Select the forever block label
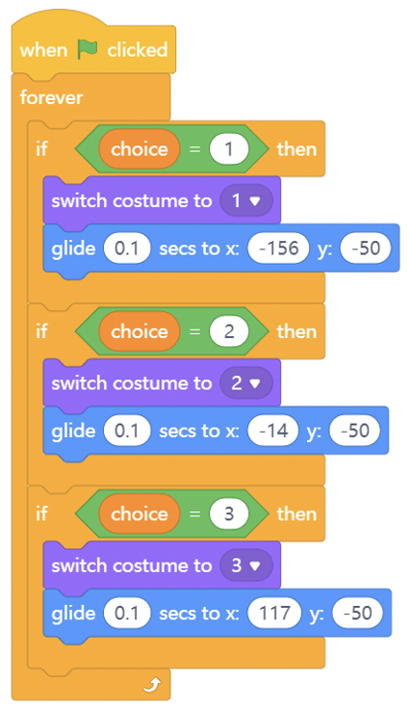The width and height of the screenshot is (410, 709). coord(51,97)
